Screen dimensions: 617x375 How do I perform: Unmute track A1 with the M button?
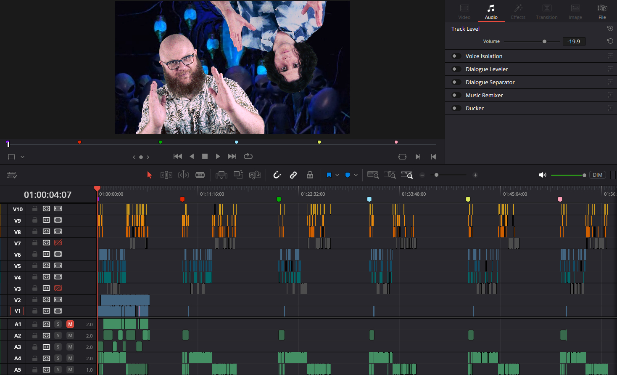tap(70, 324)
